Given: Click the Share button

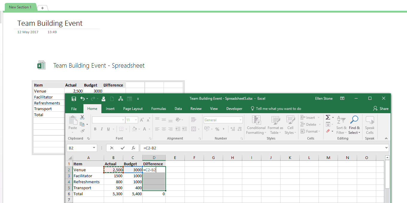Looking at the screenshot, I should point(381,109).
